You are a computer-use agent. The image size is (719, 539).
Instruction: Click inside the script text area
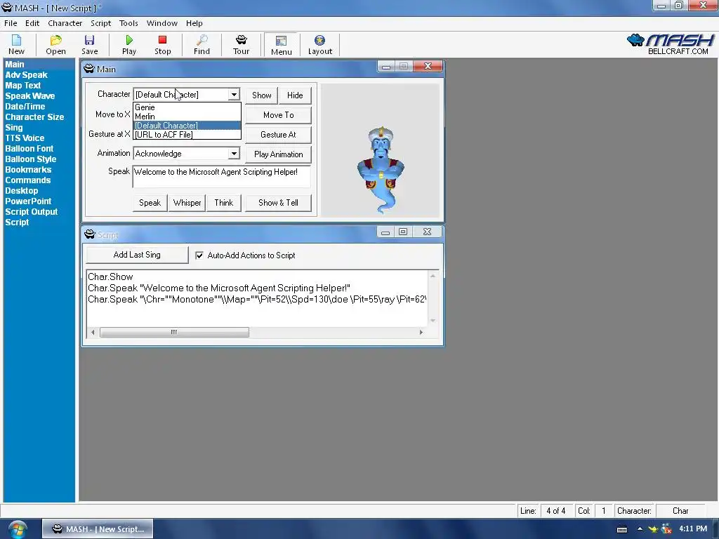click(x=257, y=298)
